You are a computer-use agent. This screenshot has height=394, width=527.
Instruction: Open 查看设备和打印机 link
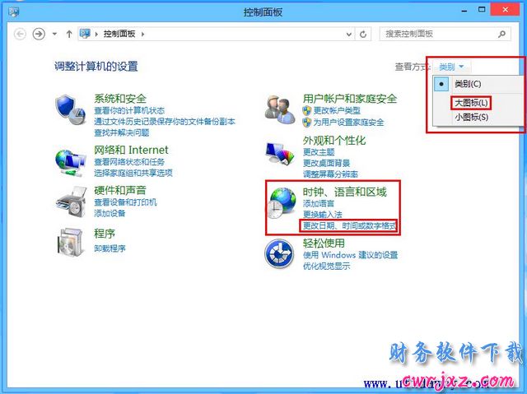click(125, 202)
